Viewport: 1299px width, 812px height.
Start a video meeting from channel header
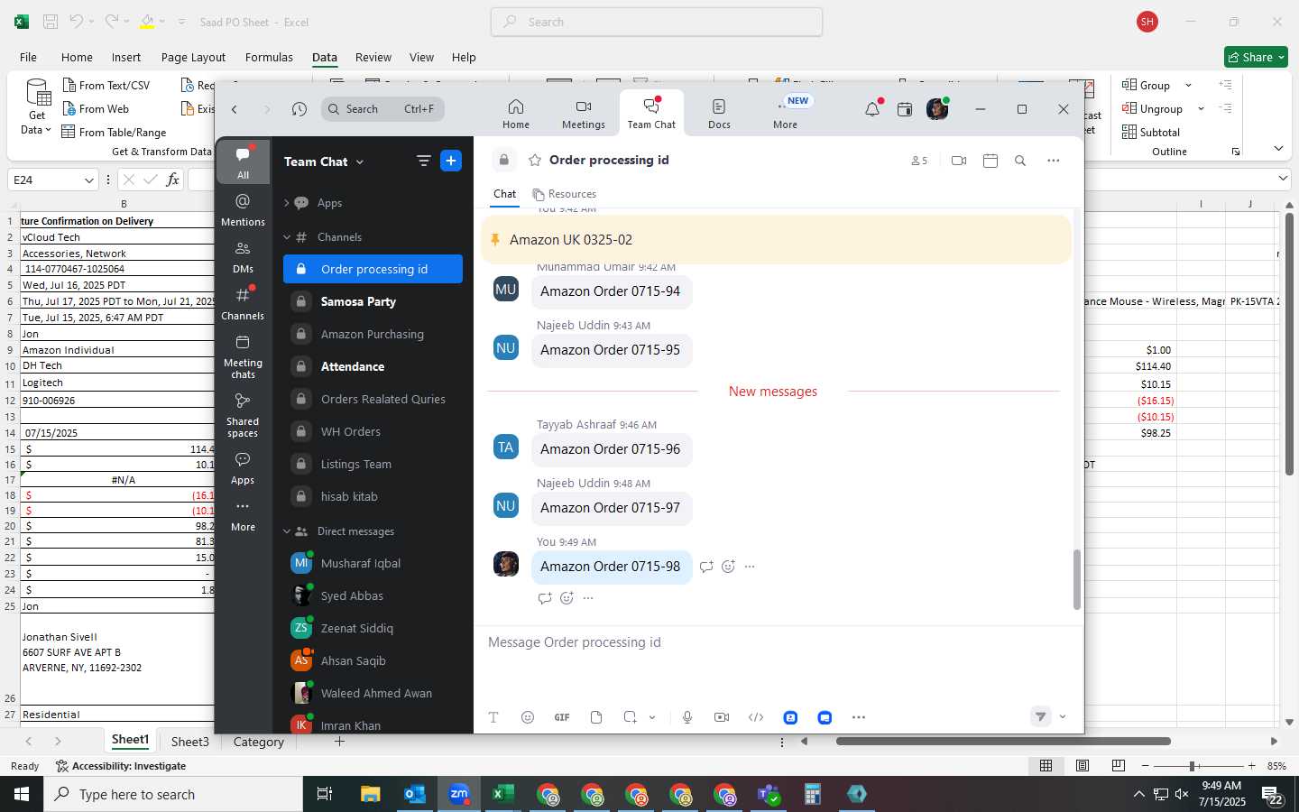(x=959, y=161)
